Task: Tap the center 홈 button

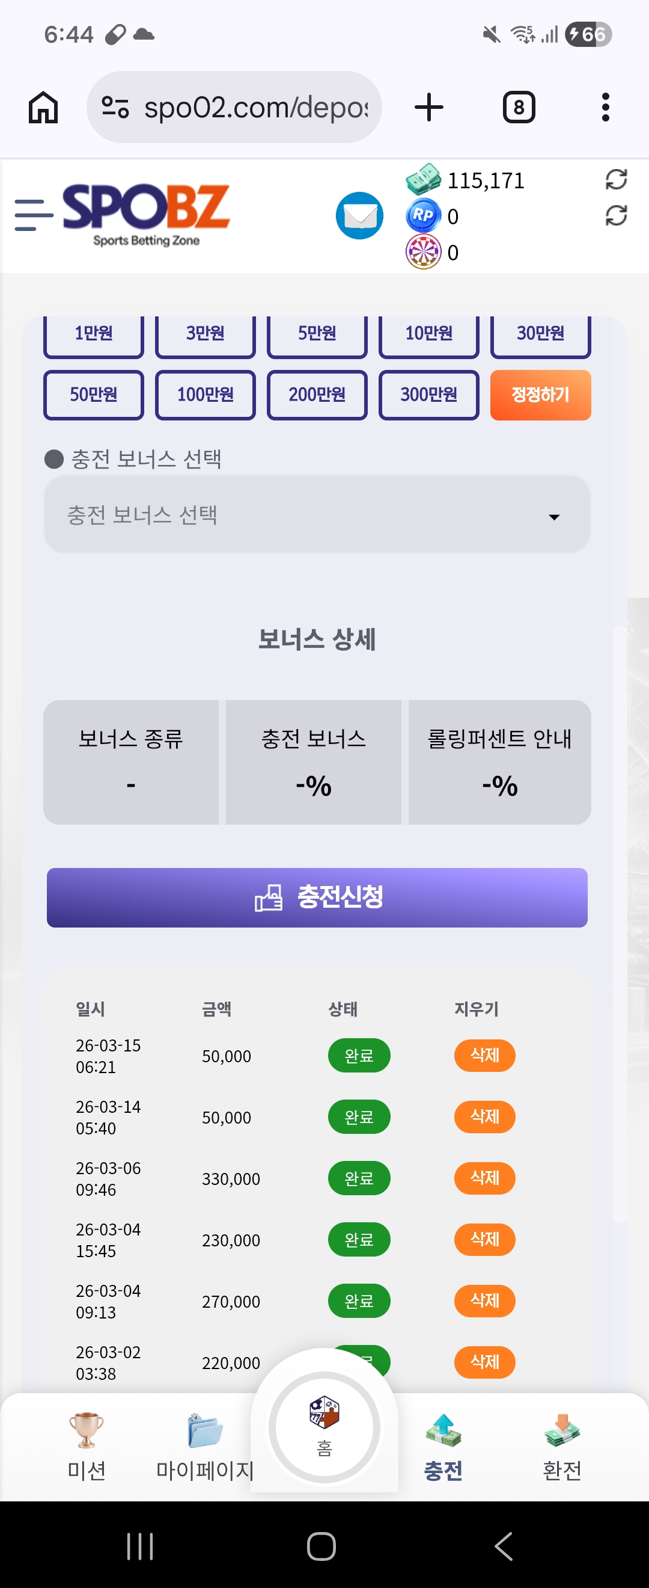Action: coord(324,1426)
